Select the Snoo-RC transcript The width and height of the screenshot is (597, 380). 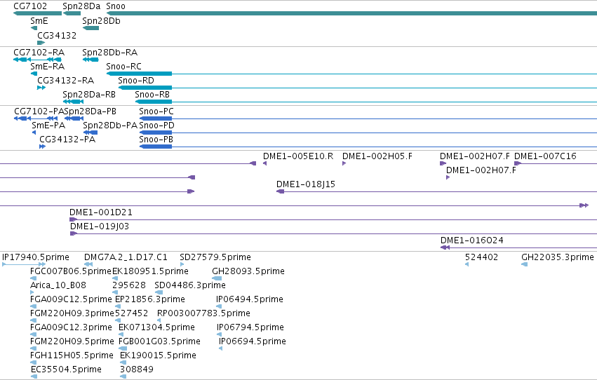coord(351,74)
